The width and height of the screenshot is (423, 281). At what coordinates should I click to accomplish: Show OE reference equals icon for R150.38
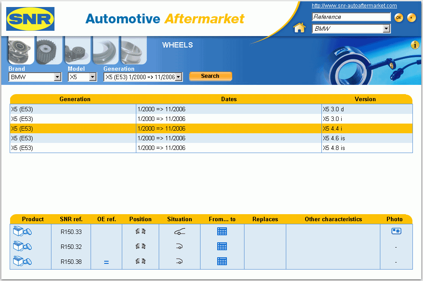106,262
